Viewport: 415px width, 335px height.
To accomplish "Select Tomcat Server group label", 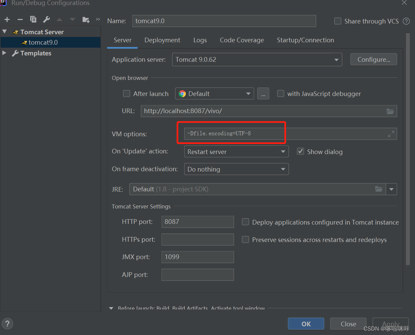I will pyautogui.click(x=42, y=32).
